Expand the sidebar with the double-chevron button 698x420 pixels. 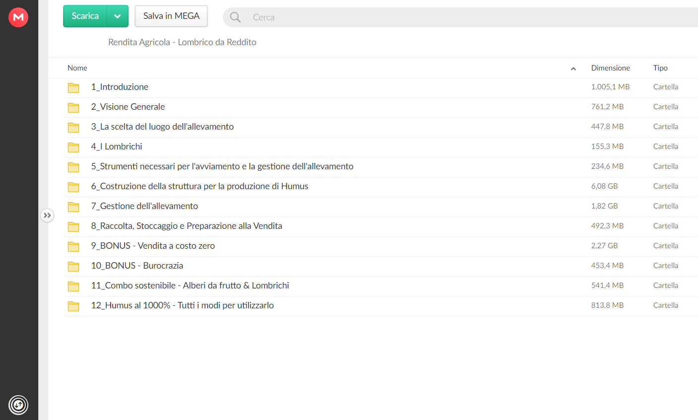47,215
